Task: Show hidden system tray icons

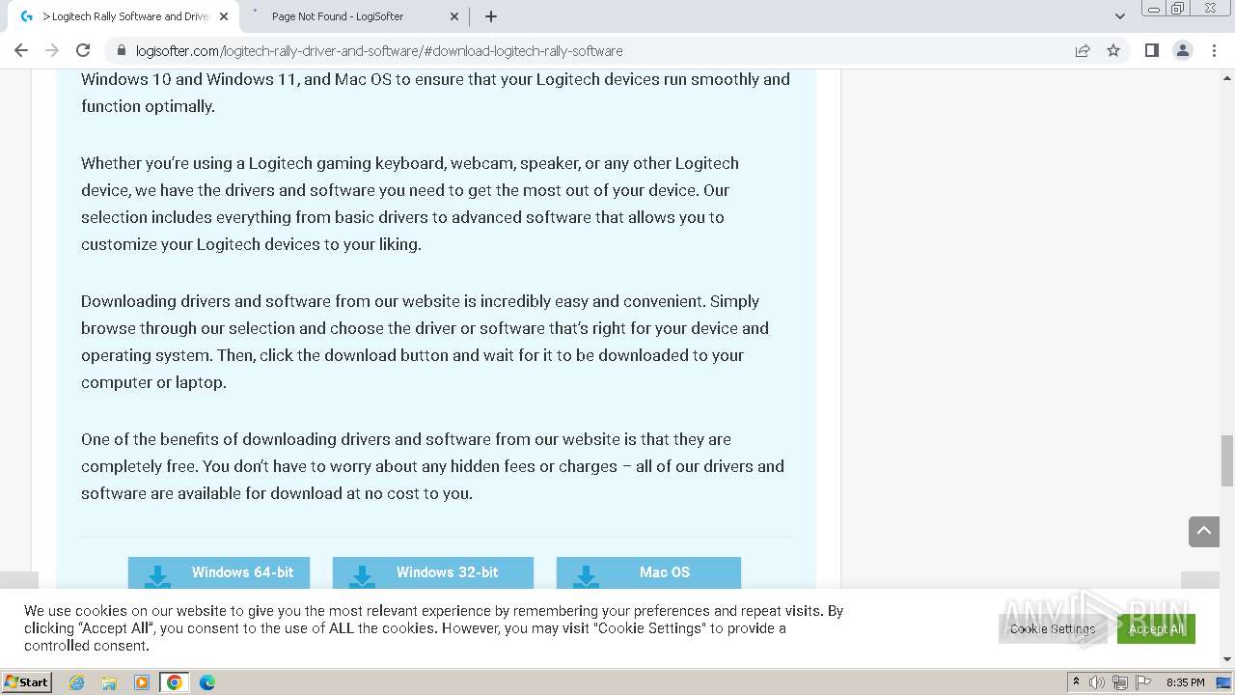Action: tap(1076, 682)
